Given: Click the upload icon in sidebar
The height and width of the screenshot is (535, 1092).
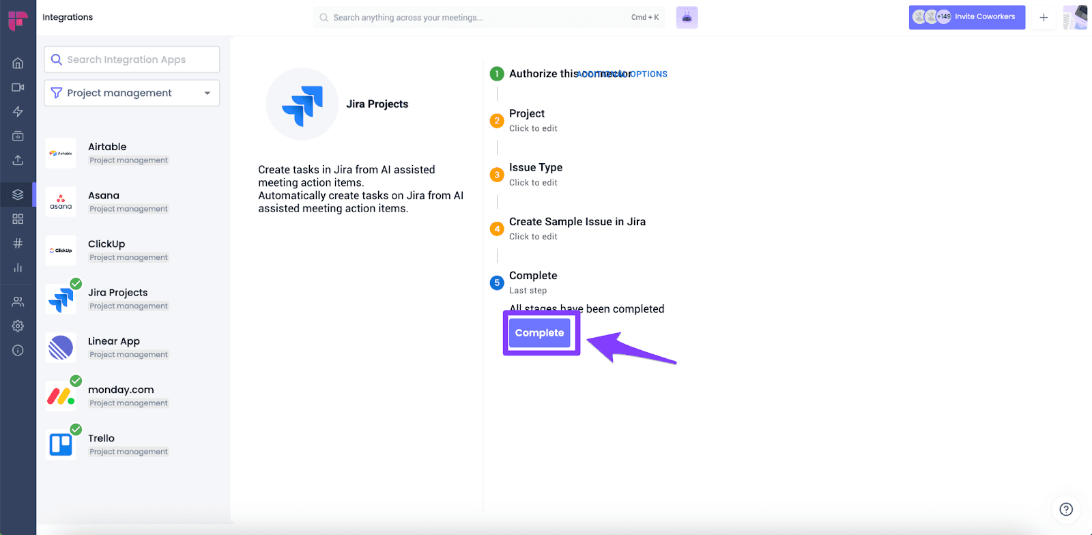Looking at the screenshot, I should 18,160.
